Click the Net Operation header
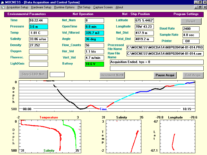 (83, 14)
